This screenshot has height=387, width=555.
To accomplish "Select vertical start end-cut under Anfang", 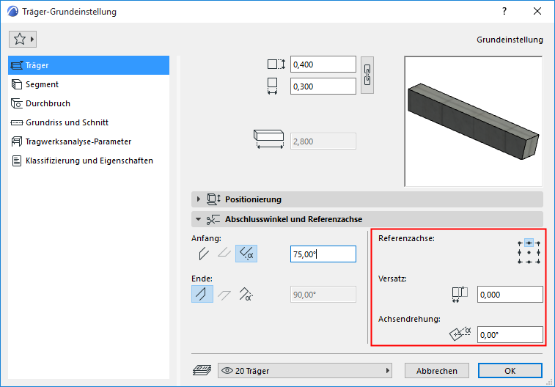I will 204,254.
